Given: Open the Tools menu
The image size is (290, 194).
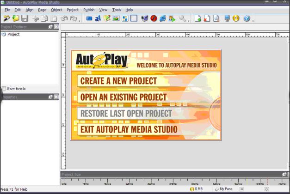Looking at the screenshot, I should pos(117,10).
